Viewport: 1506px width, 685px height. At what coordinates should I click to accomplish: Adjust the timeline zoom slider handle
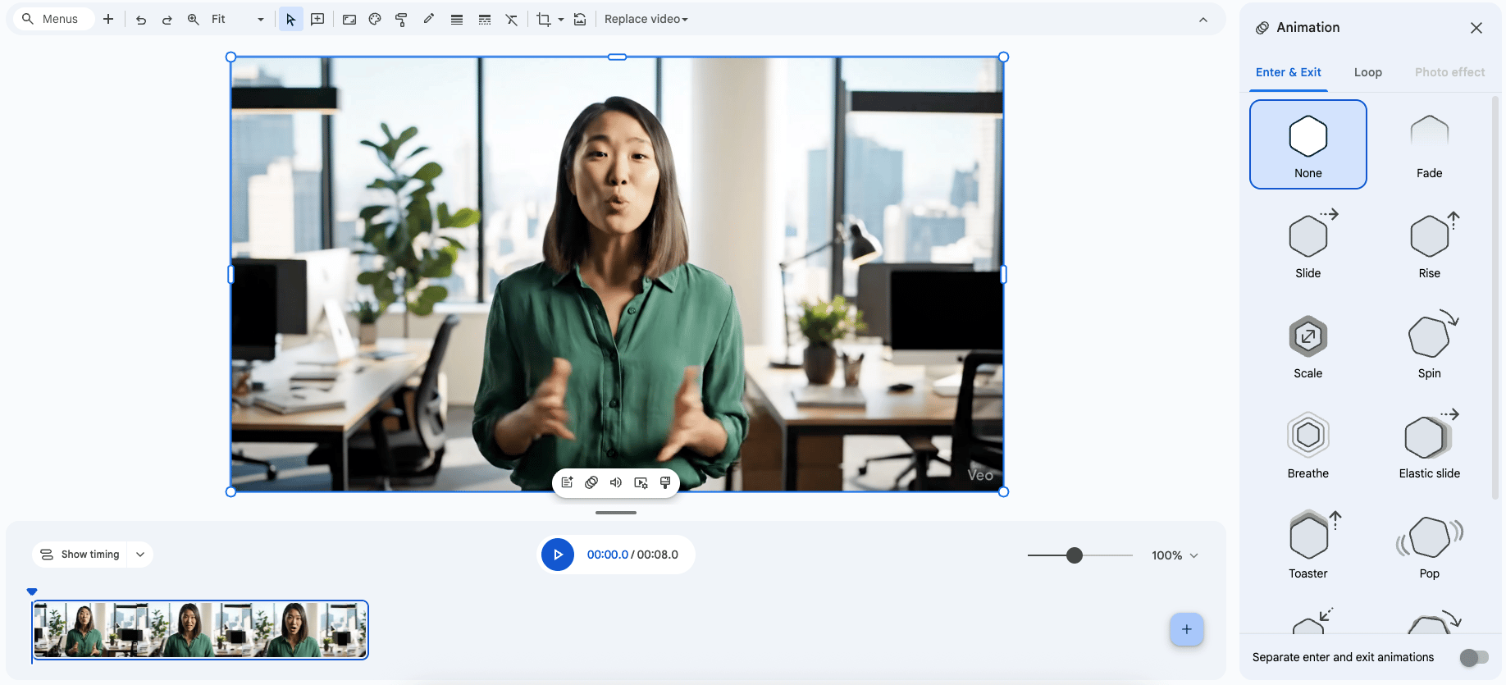click(1075, 555)
